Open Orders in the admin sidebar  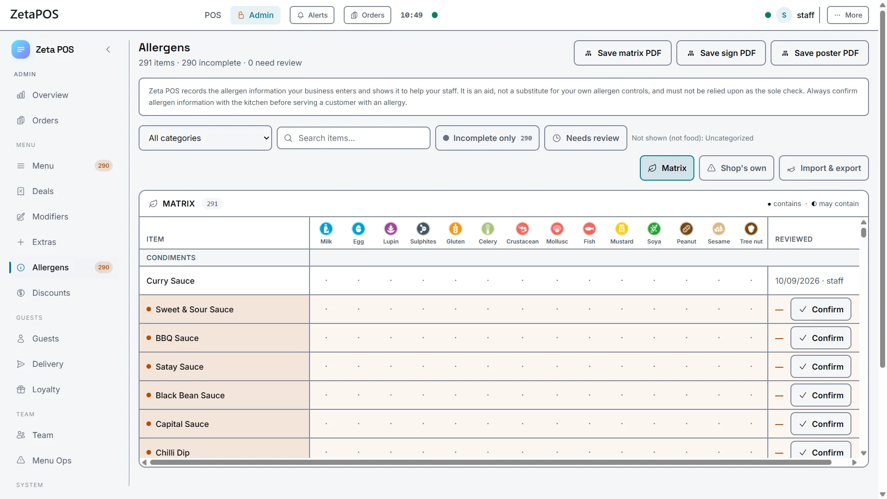pos(65,121)
